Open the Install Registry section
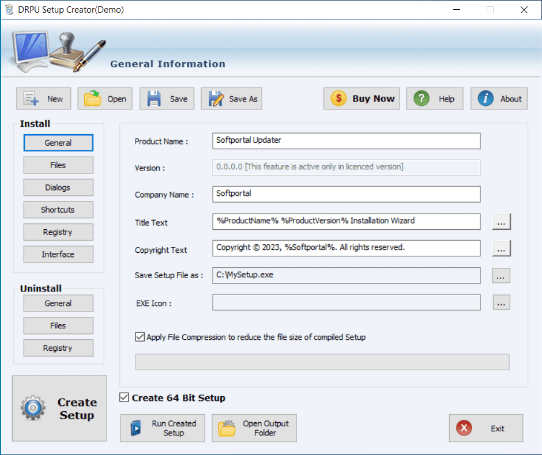The image size is (542, 455). (x=58, y=232)
